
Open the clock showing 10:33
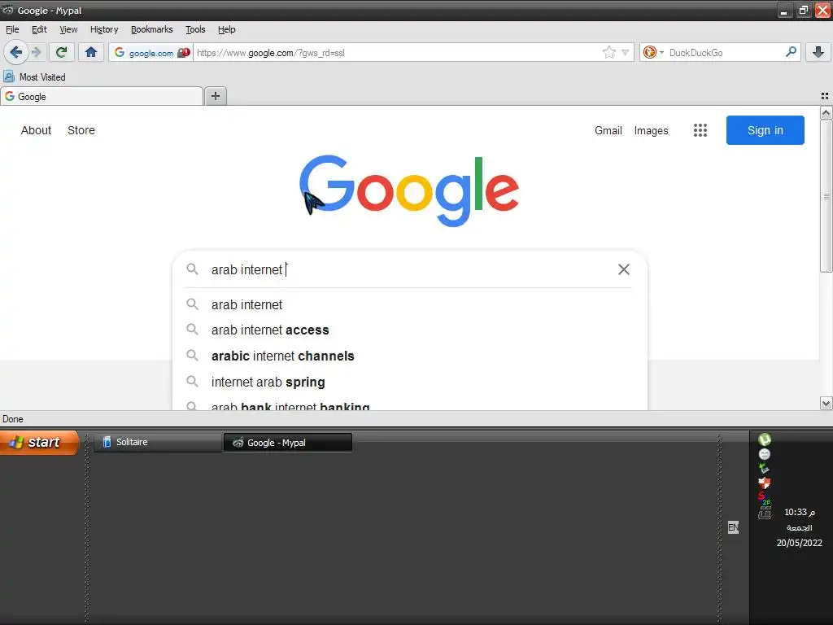(800, 512)
